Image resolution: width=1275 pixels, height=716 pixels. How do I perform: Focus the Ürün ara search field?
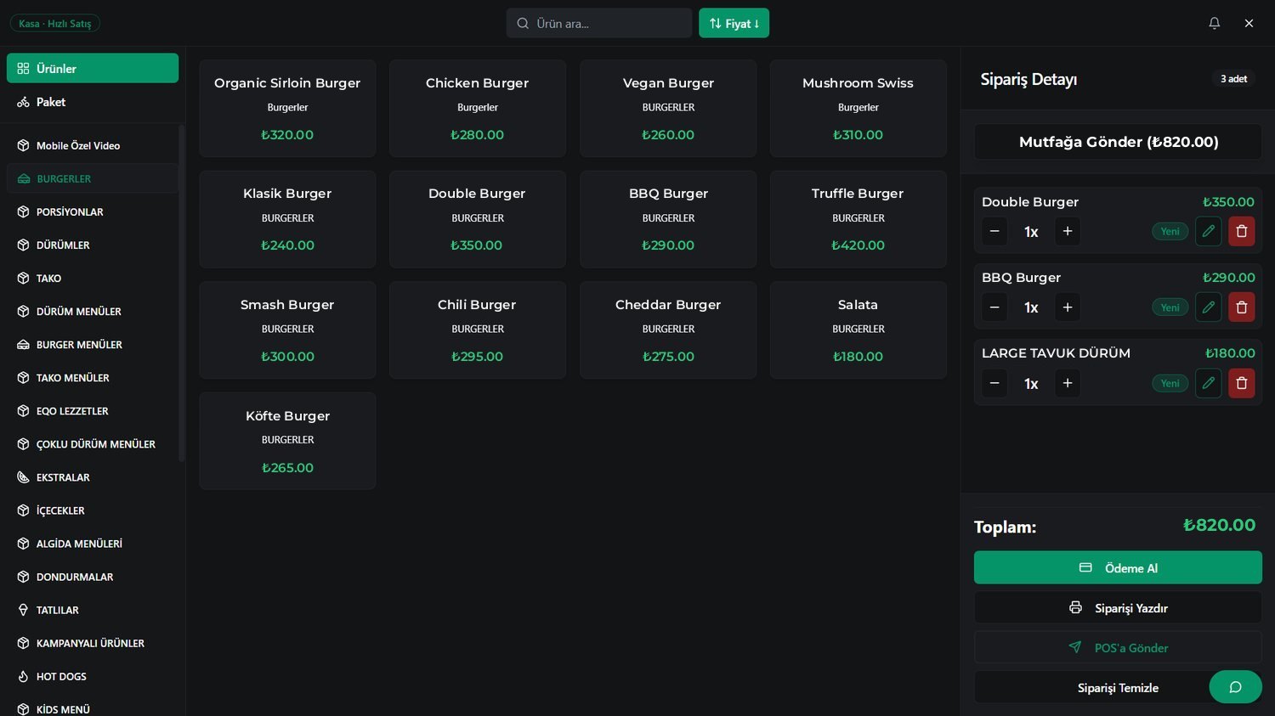click(x=599, y=23)
